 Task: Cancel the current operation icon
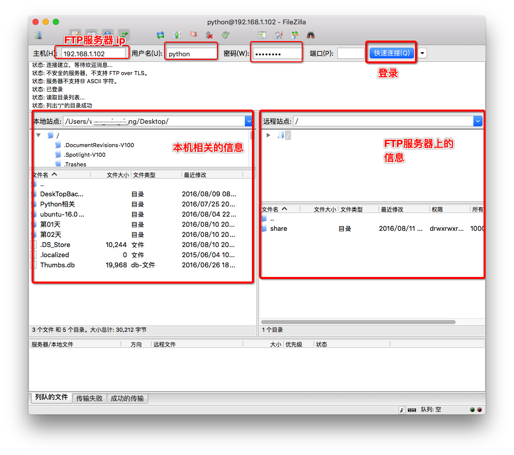point(193,35)
